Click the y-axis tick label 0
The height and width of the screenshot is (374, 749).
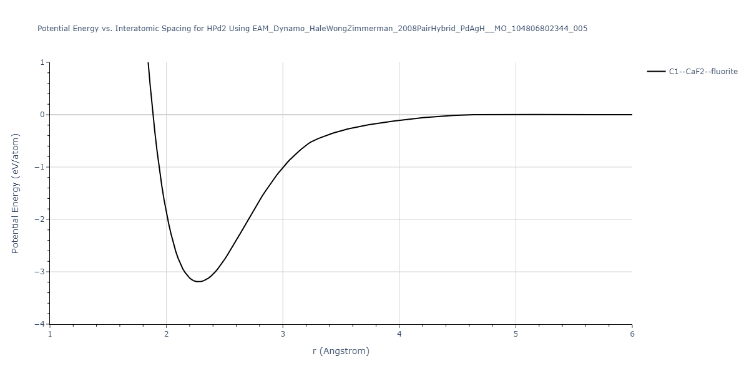click(42, 115)
